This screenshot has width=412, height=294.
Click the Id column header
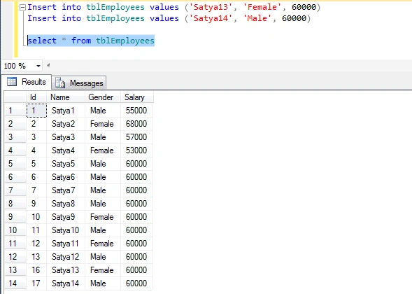pos(36,97)
